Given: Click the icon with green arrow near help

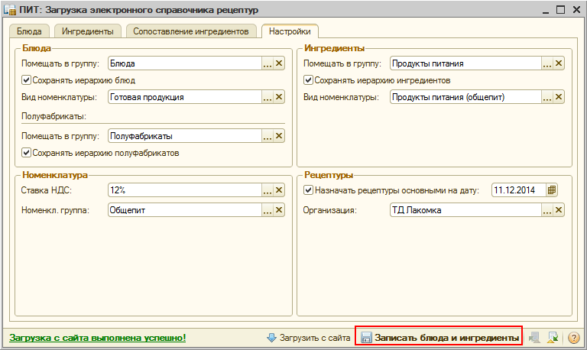Looking at the screenshot, I should pyautogui.click(x=553, y=337).
